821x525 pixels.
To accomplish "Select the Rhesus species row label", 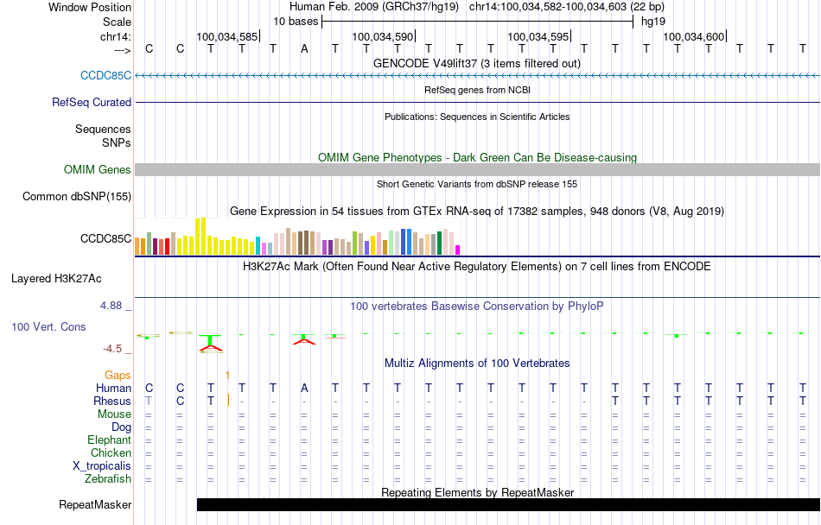I will (x=112, y=401).
